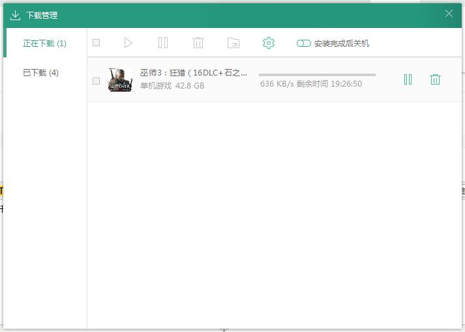This screenshot has width=465, height=332.
Task: Click the title 巫师3：狂猎（16DLC+石之...
Action: pyautogui.click(x=193, y=72)
